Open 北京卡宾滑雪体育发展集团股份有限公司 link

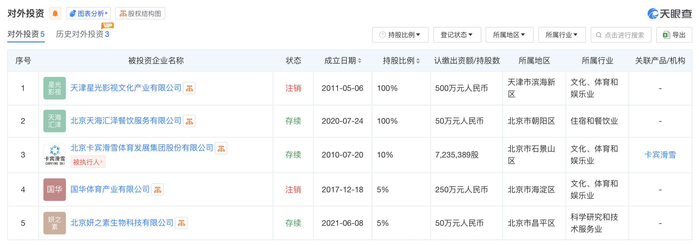pyautogui.click(x=142, y=148)
